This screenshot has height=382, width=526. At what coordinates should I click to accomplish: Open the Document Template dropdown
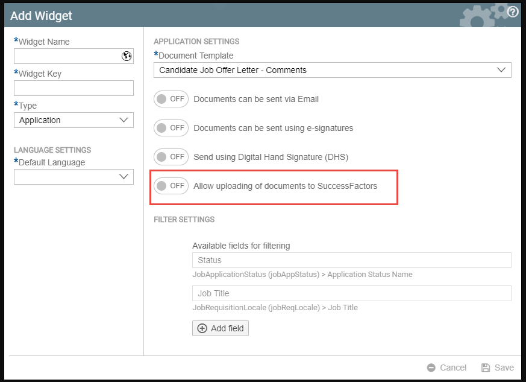tap(333, 70)
